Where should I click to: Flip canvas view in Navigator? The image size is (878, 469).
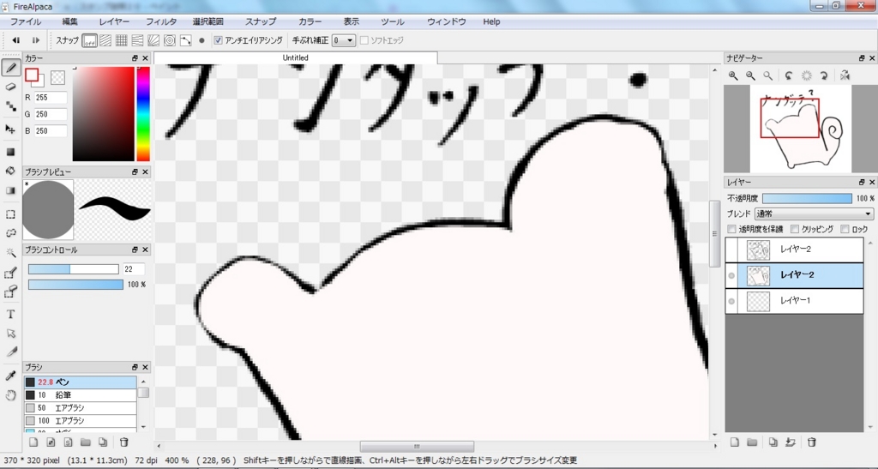click(845, 75)
